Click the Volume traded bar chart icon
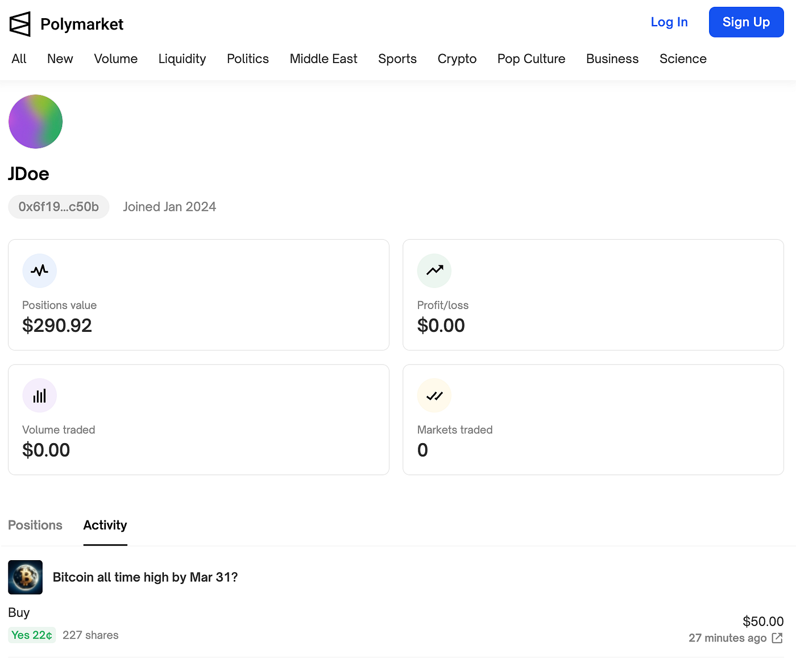This screenshot has width=796, height=659. coord(39,395)
